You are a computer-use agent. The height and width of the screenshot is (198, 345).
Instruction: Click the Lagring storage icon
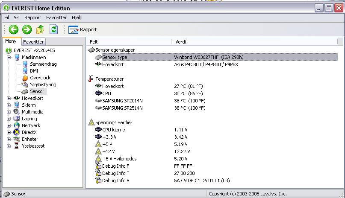pyautogui.click(x=17, y=119)
